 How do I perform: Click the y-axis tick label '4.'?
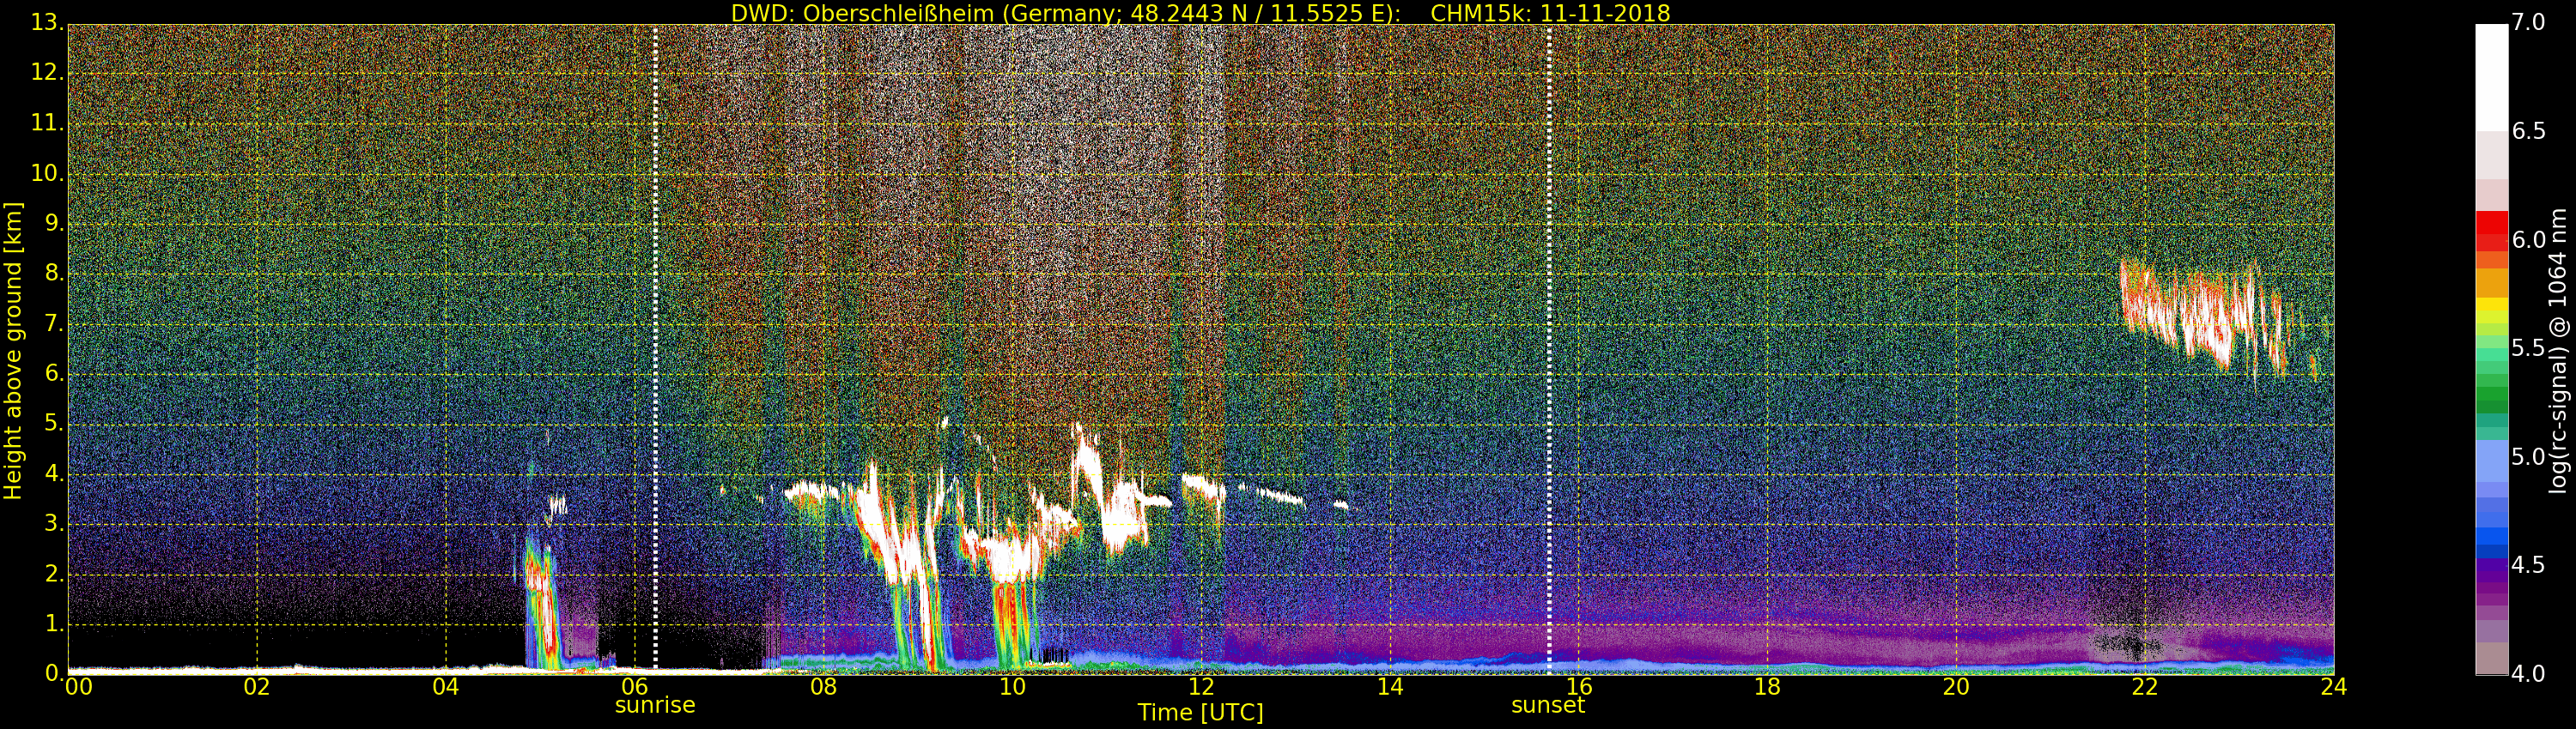55,473
